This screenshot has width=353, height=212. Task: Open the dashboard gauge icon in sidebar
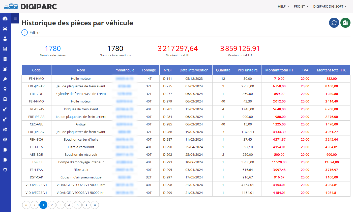(5, 18)
